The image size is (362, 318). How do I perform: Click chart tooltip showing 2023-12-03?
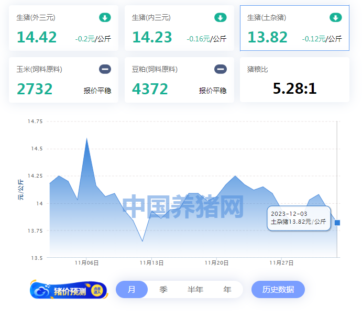coord(298,218)
